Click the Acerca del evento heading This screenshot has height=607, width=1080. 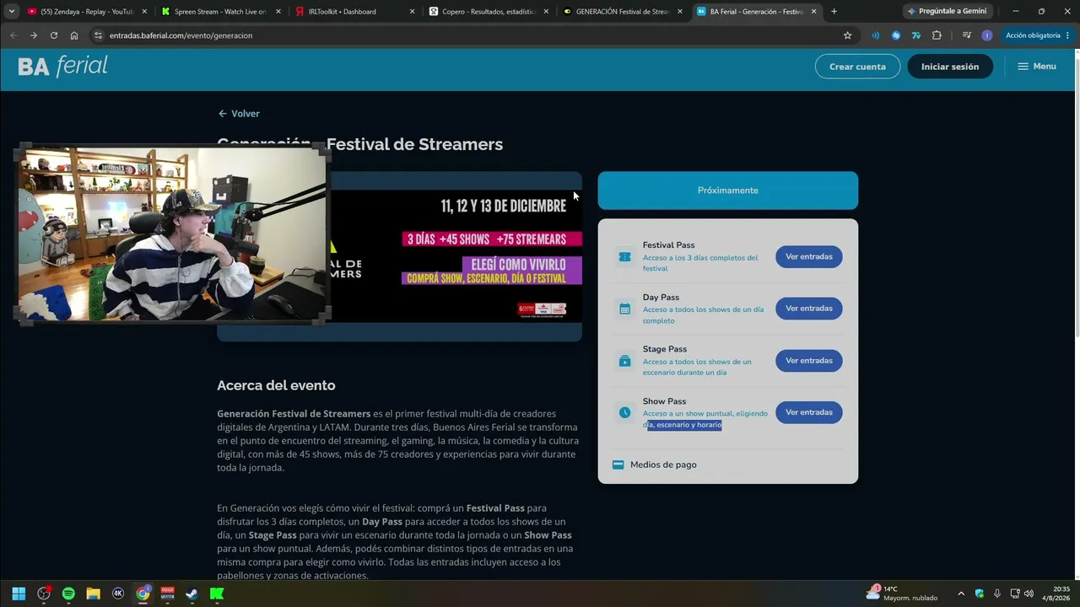[276, 385]
